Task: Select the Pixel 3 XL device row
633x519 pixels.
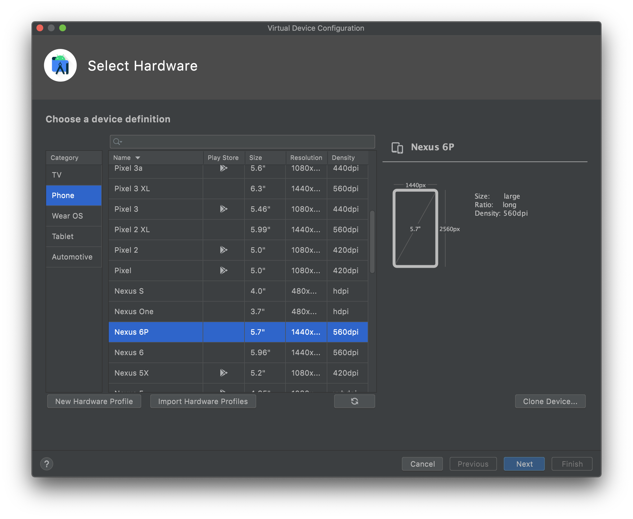Action: coord(238,189)
